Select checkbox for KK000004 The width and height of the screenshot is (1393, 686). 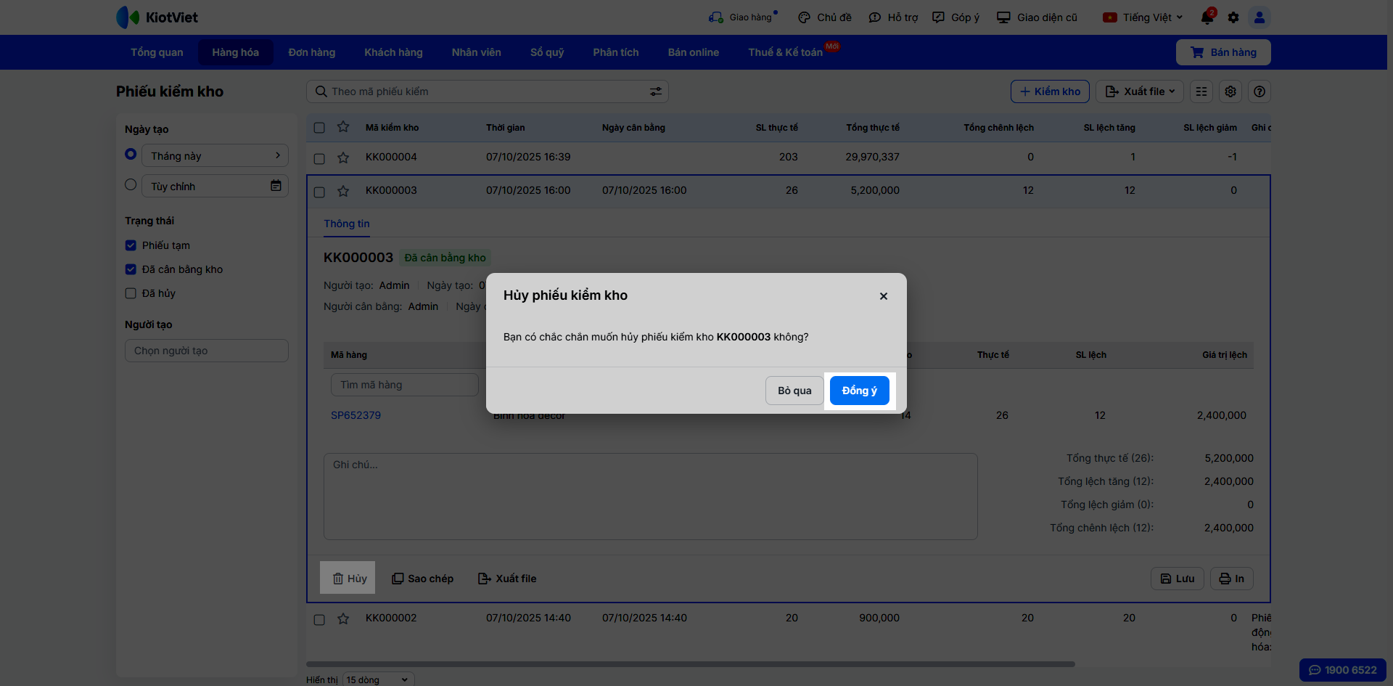click(319, 158)
